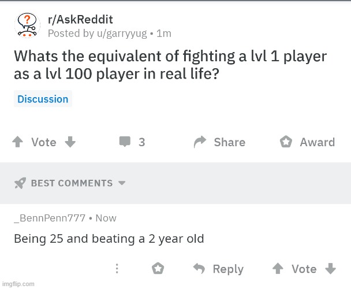The image size is (351, 289).
Task: Visit the u/garryyug profile link
Action: coord(120,34)
